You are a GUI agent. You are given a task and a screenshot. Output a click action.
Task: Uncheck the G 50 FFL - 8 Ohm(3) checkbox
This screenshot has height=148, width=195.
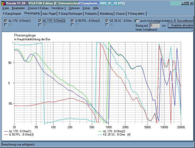click(x=72, y=21)
